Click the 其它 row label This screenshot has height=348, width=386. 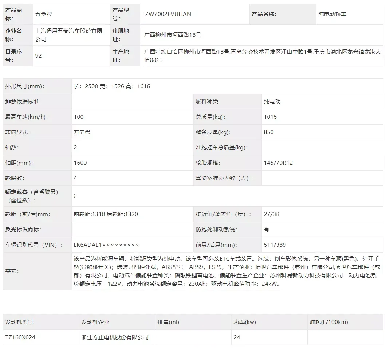(12, 271)
